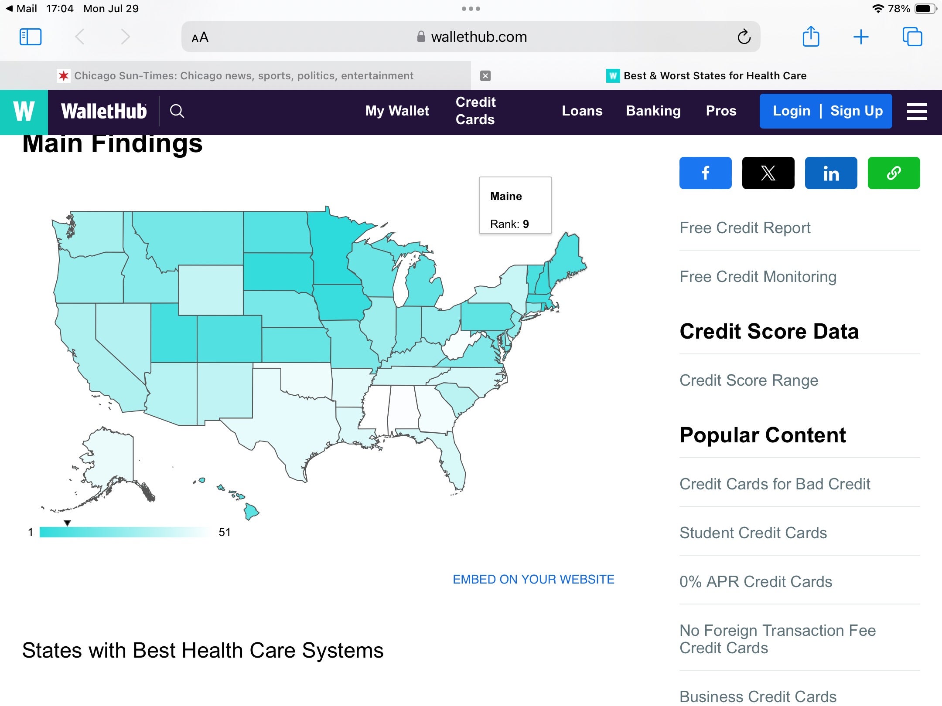Image resolution: width=942 pixels, height=706 pixels.
Task: Click the map legend gradient bar
Action: click(125, 532)
